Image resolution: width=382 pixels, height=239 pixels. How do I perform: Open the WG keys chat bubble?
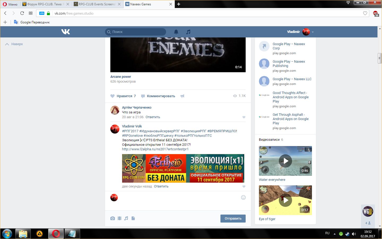[368, 212]
